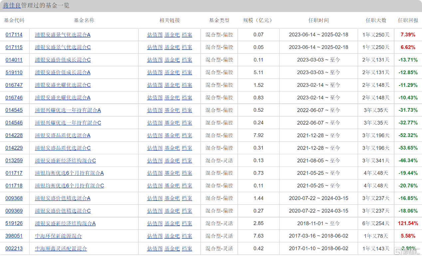Open fund code 014228 link
The height and width of the screenshot is (257, 422).
(14, 135)
